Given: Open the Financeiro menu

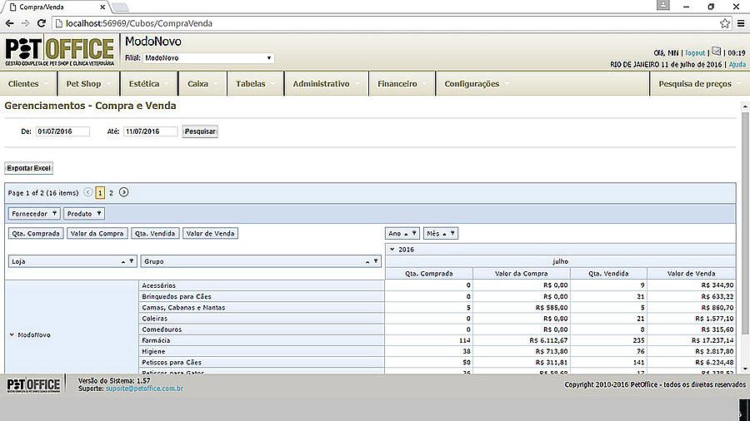Looking at the screenshot, I should tap(402, 84).
